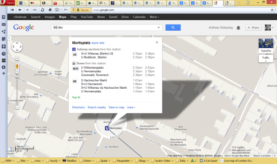This screenshot has width=277, height=164.
Task: Click the blue magnifier search button
Action: pyautogui.click(x=173, y=28)
